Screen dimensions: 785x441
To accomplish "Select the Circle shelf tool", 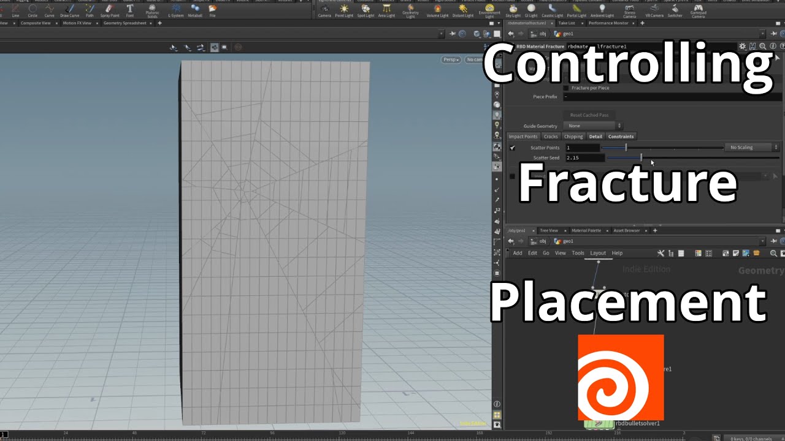I will pyautogui.click(x=32, y=10).
